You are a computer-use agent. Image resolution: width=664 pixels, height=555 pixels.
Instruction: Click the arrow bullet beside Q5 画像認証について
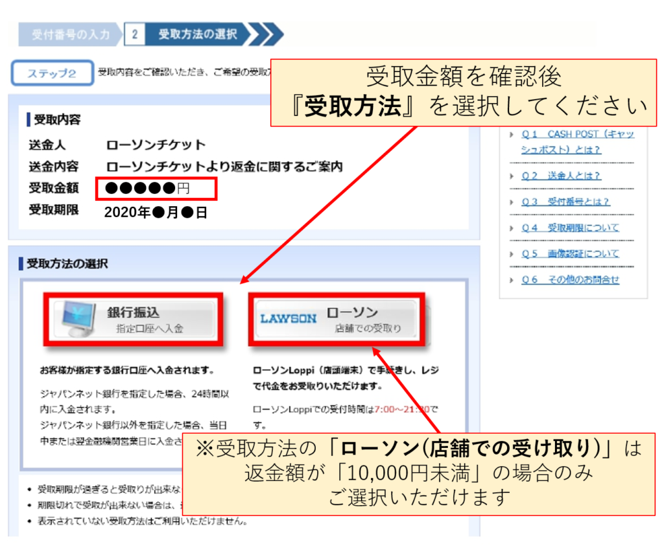point(512,254)
